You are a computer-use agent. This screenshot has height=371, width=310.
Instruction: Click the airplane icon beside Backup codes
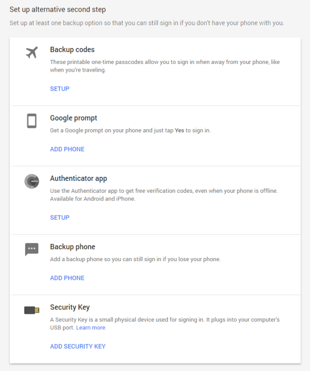tap(31, 53)
